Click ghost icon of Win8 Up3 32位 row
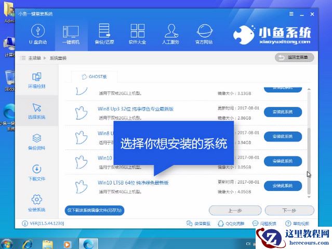332x249 pixels. point(81,113)
